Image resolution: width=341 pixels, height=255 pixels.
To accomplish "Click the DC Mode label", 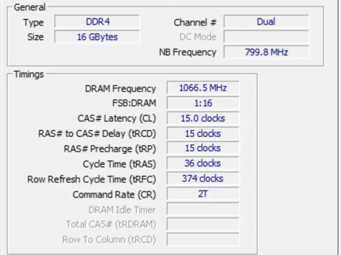I will click(198, 37).
